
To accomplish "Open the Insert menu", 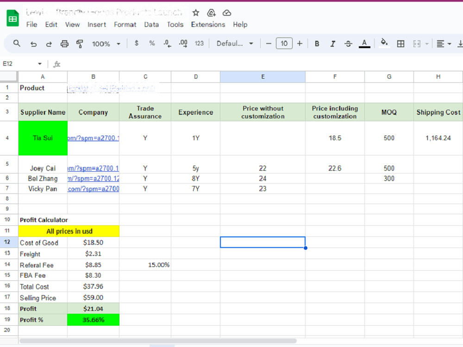I will pos(97,25).
